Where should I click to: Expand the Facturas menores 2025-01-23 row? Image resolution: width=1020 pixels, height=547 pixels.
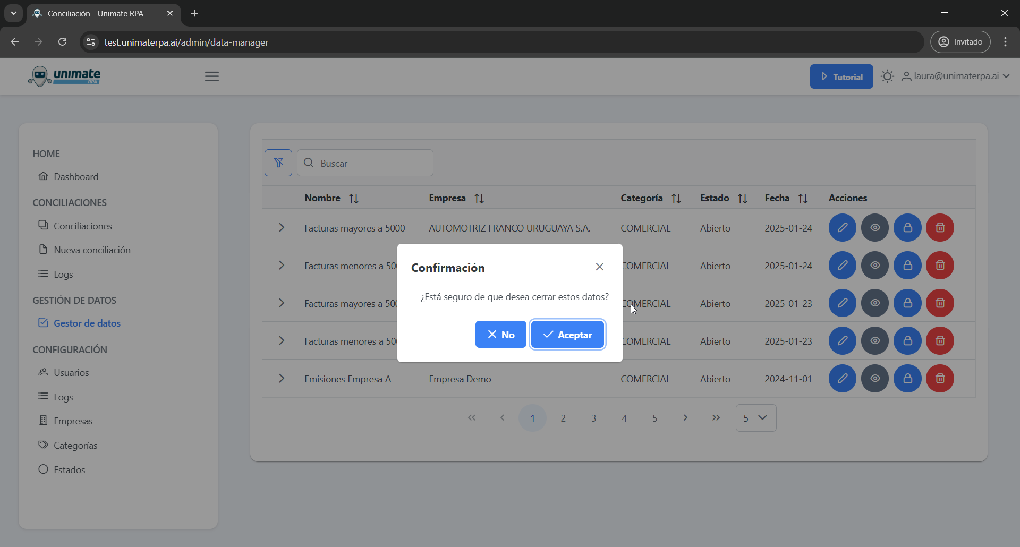tap(282, 341)
